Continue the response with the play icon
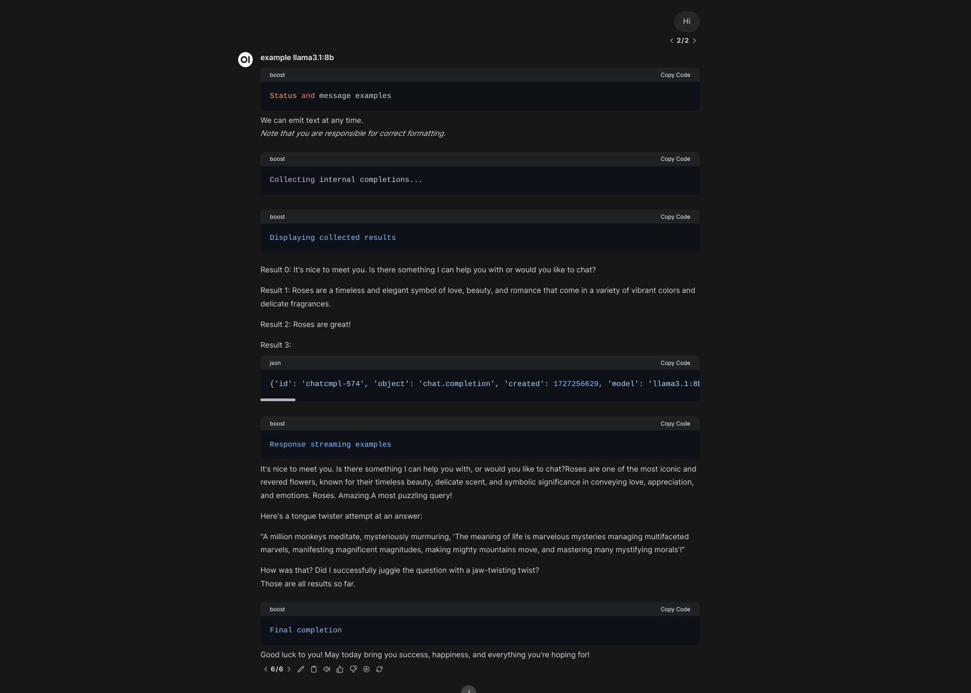Image resolution: width=971 pixels, height=693 pixels. pyautogui.click(x=366, y=669)
